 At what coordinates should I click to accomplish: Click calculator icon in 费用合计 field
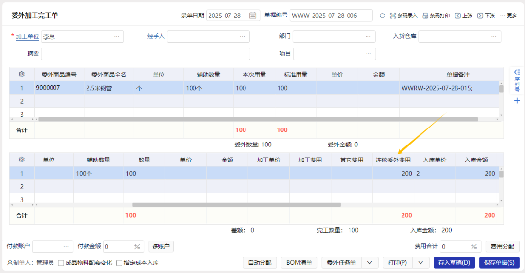tap(474, 247)
